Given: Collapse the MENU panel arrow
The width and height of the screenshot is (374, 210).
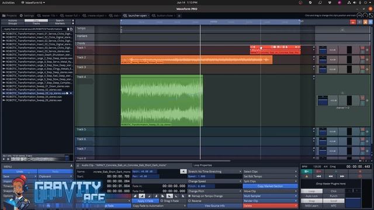Looking at the screenshot, I should [x=71, y=166].
